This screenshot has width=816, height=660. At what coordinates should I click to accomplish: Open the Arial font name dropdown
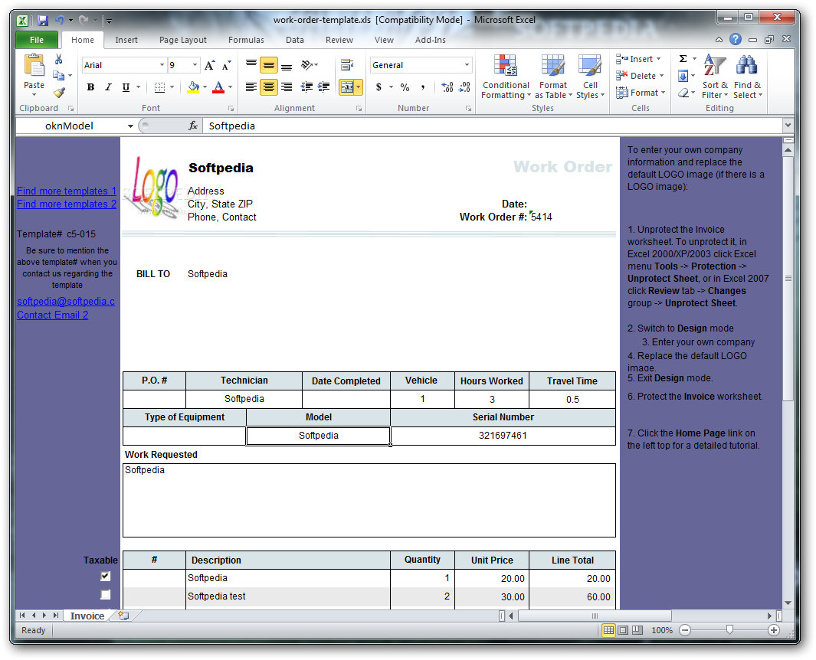click(x=162, y=65)
